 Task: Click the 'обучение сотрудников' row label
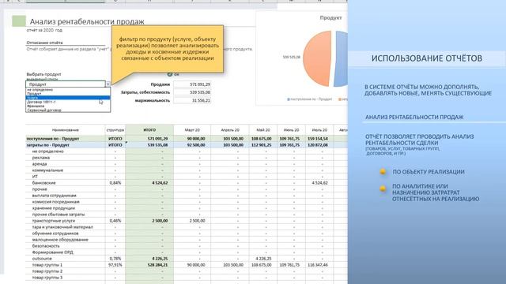point(55,234)
